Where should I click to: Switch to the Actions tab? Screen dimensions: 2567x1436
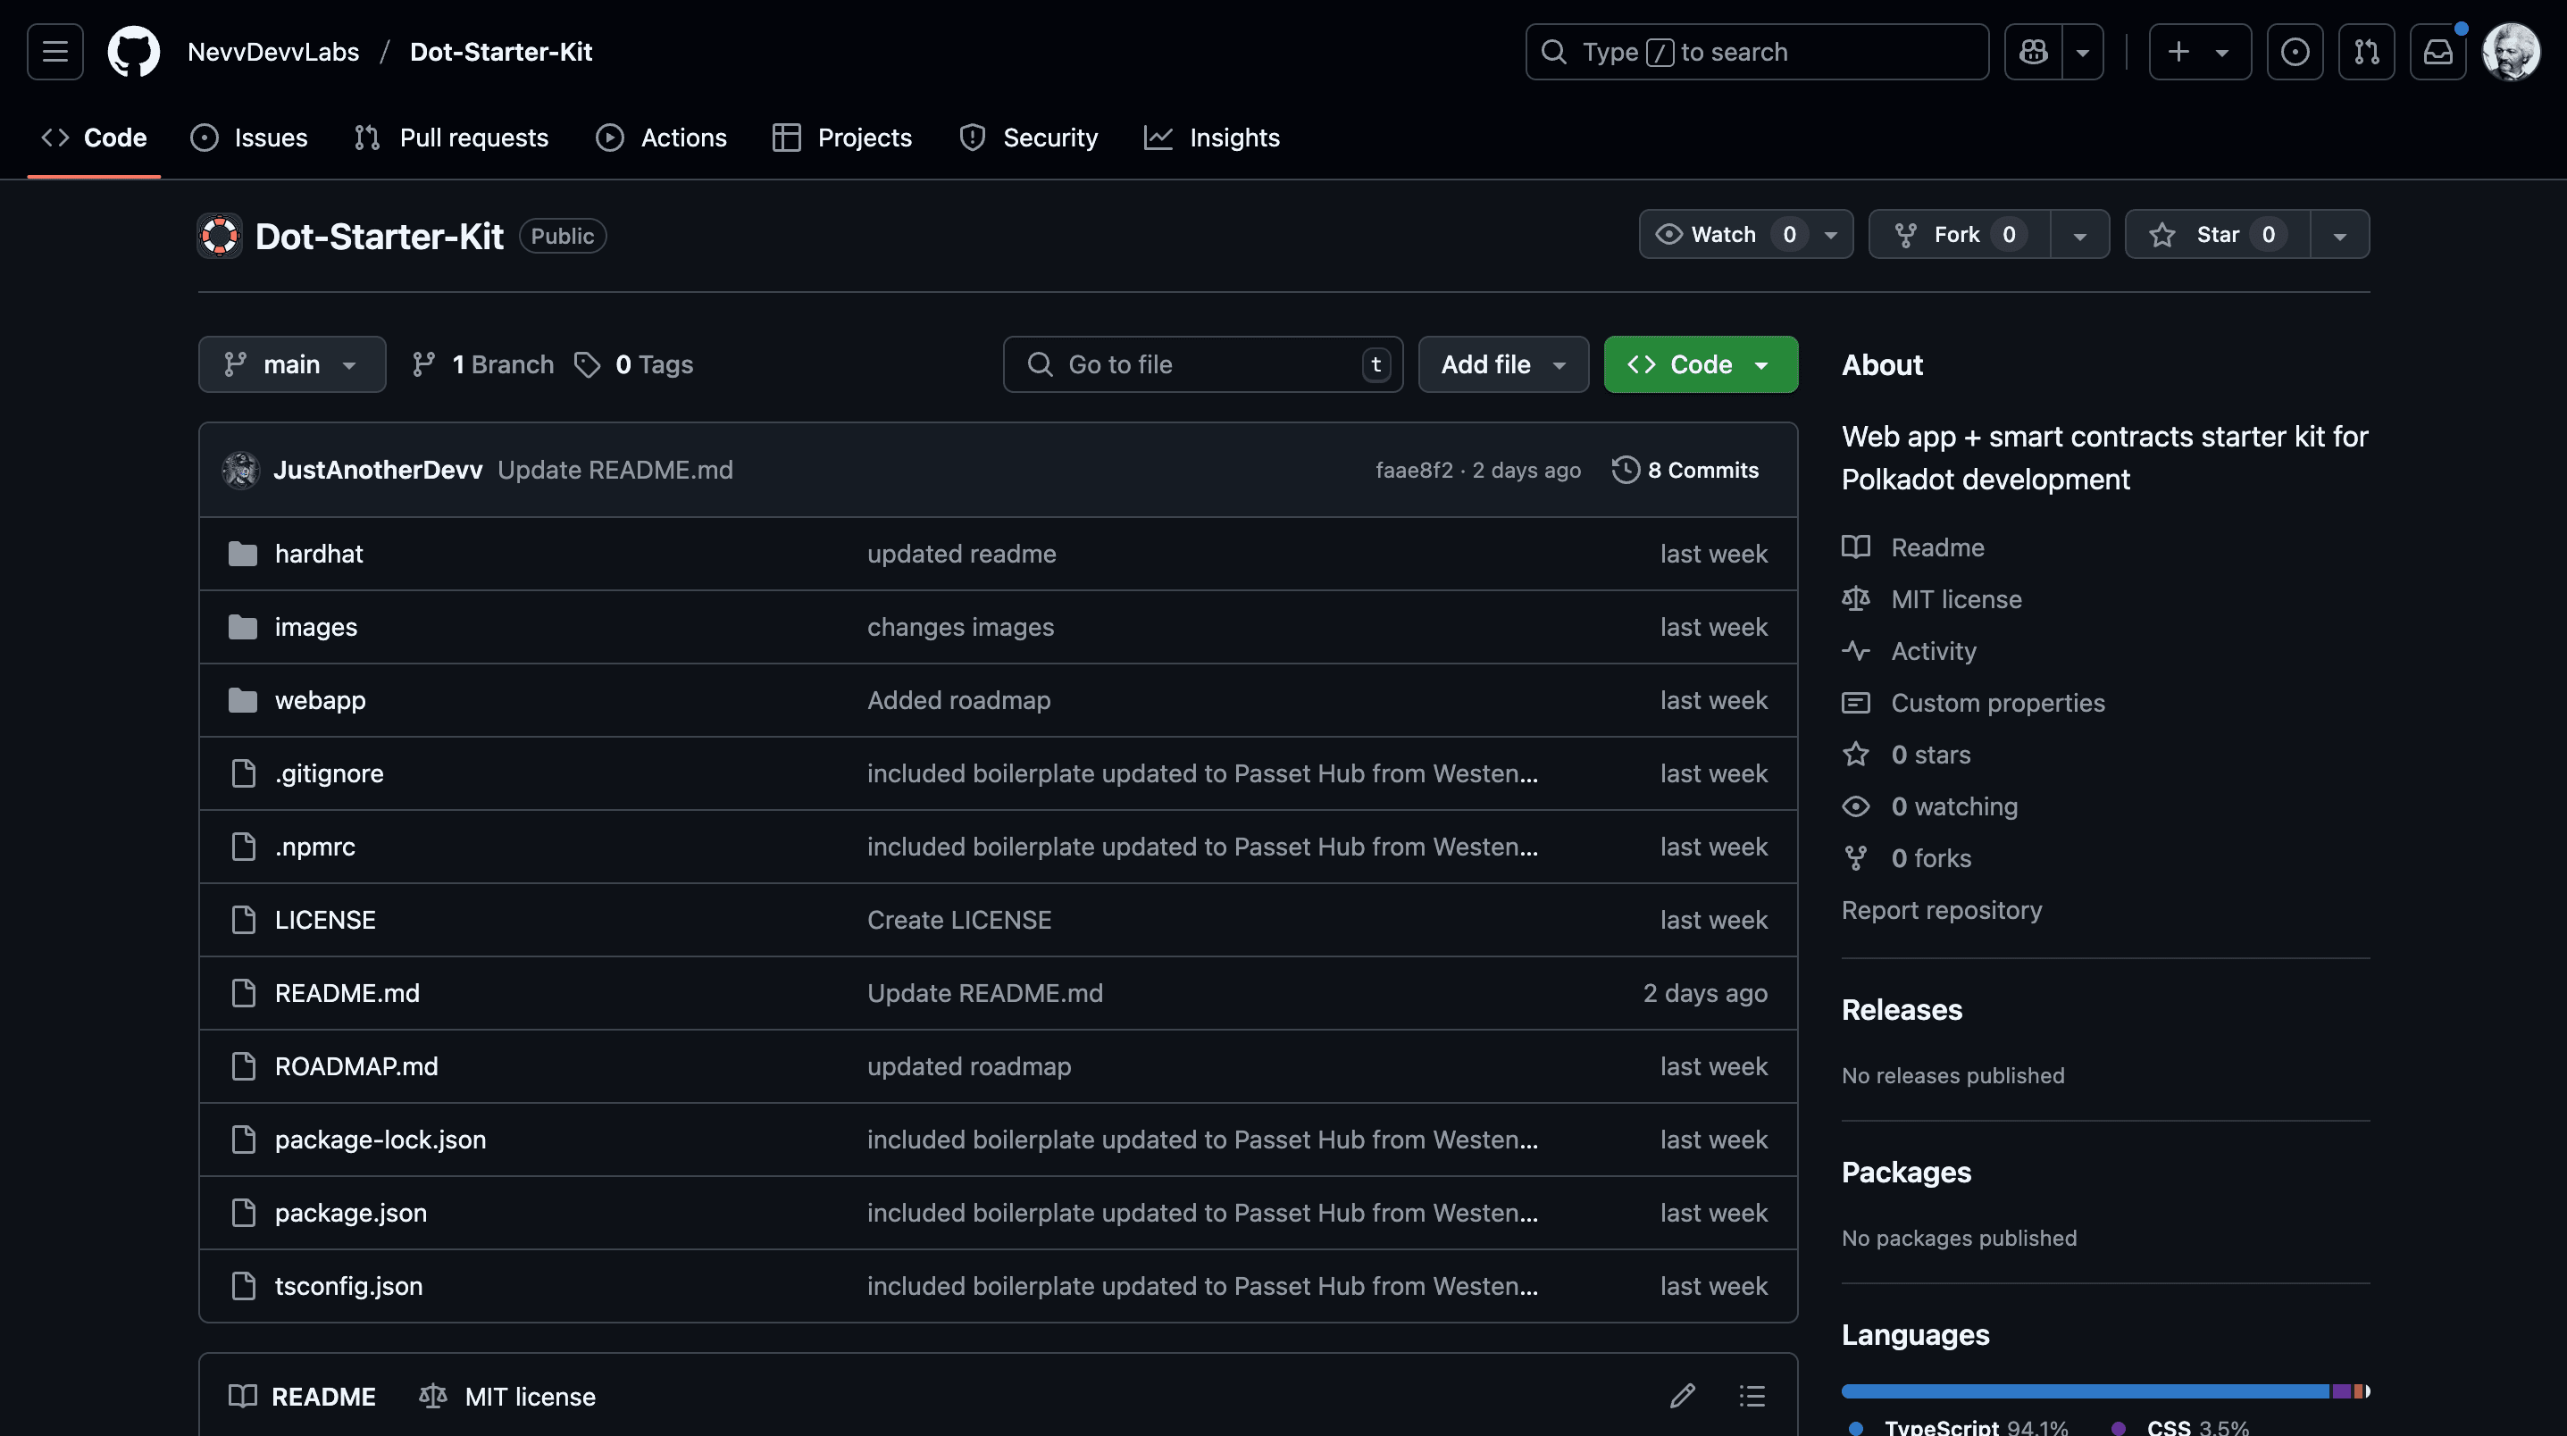[662, 138]
